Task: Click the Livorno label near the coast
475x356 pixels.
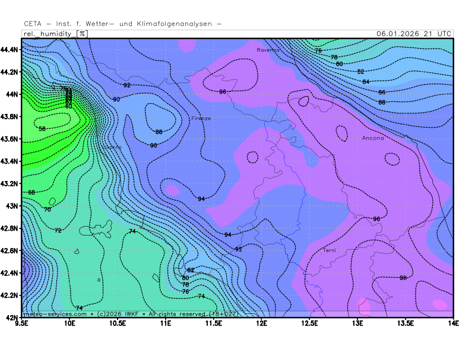Action: point(112,147)
